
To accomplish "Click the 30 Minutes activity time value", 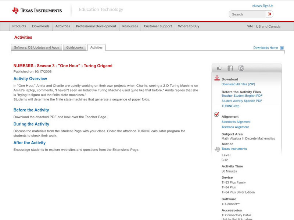I will (229, 171).
